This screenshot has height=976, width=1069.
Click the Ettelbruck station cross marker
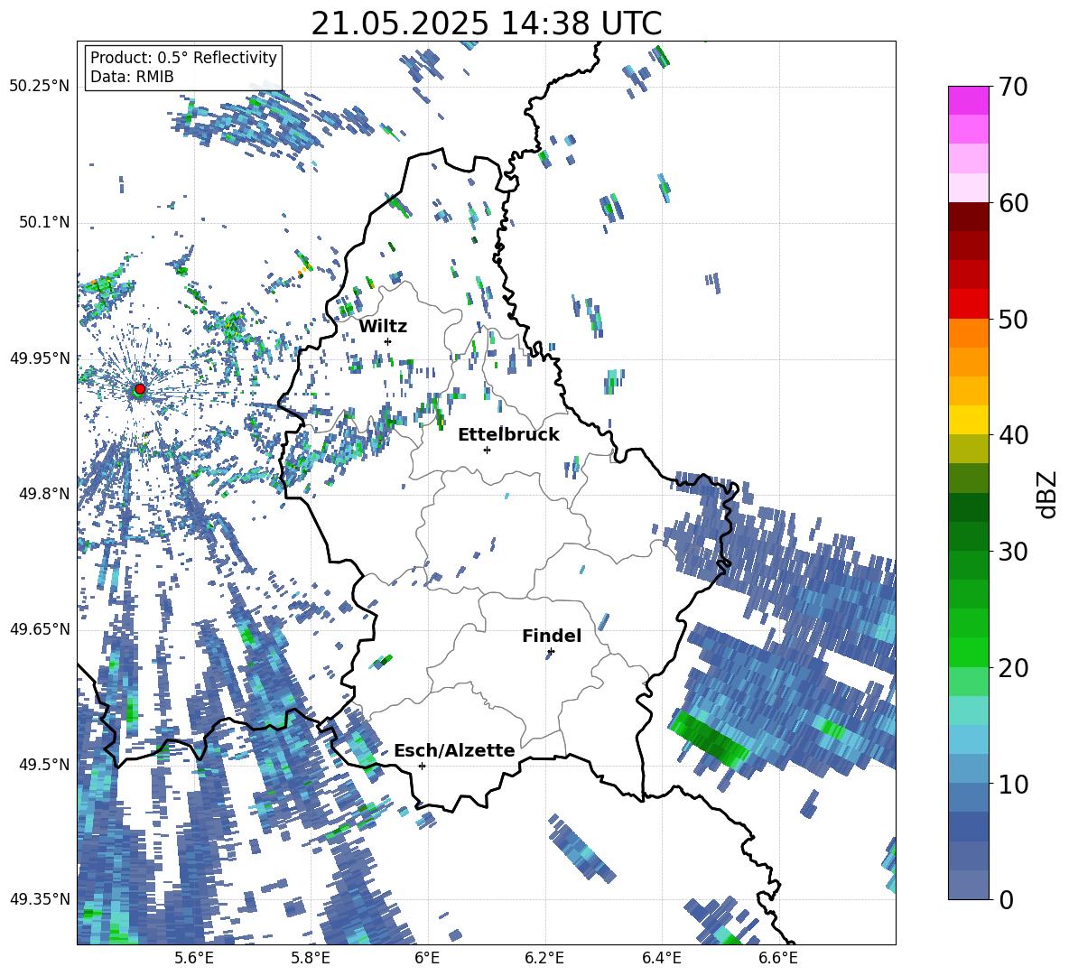(487, 450)
